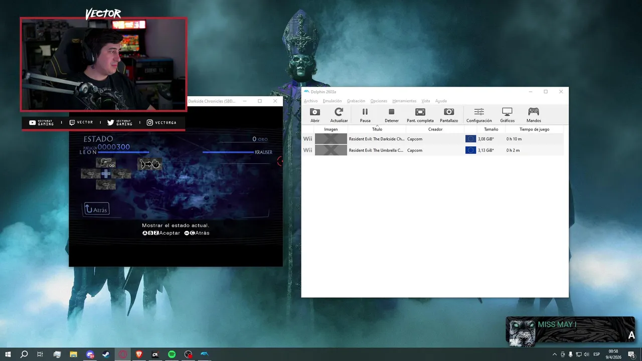Switch to Dolphin via its taskbar icon
642x361 pixels.
pos(205,354)
